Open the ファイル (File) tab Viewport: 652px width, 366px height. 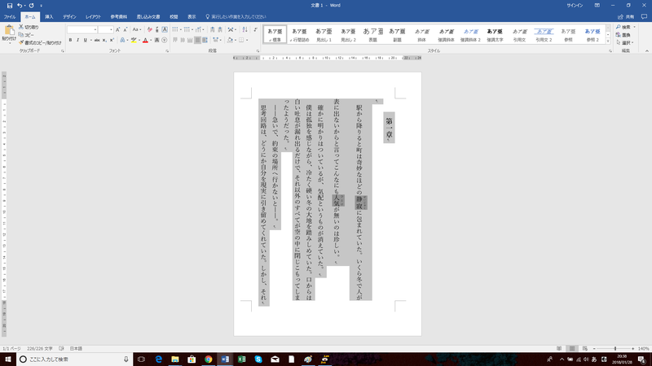[10, 16]
